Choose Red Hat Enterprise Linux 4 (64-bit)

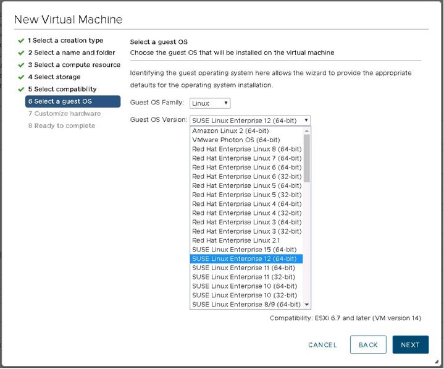click(246, 204)
